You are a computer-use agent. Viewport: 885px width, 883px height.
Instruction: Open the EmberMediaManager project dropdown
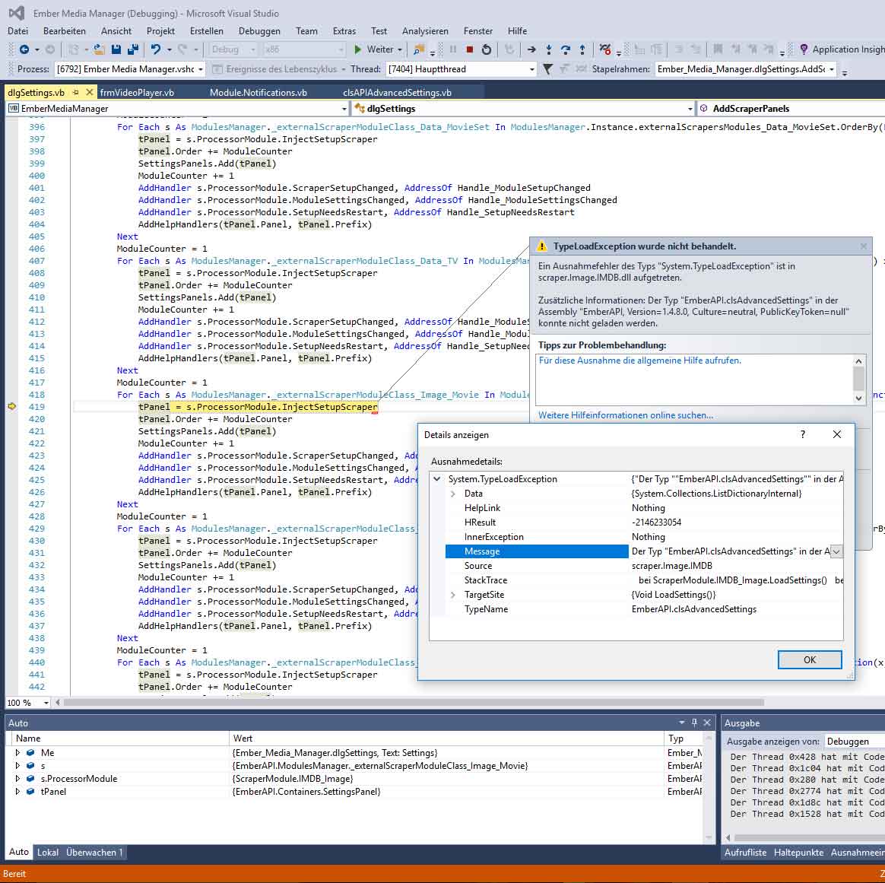(344, 109)
